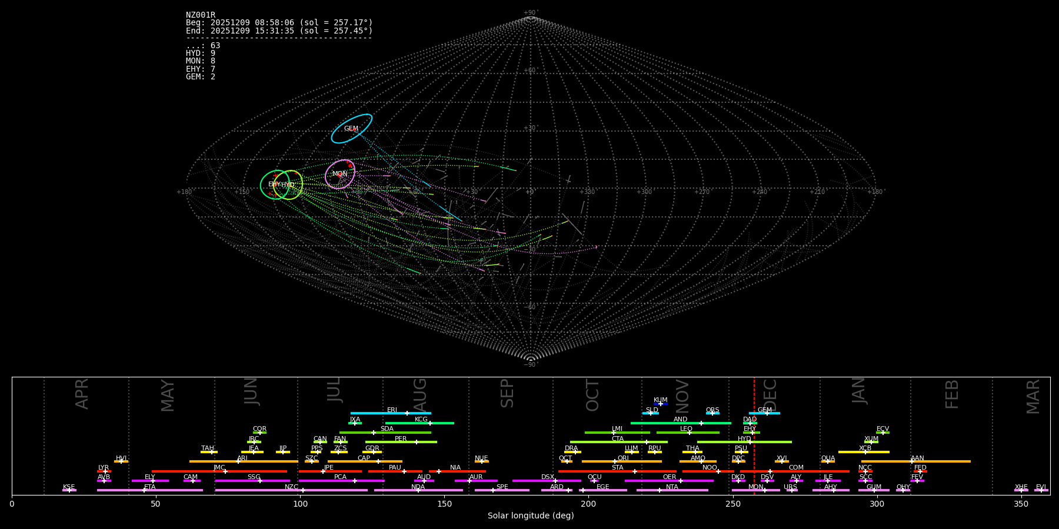Click the 'Beg: 20251209 08:58:06' header line

coord(279,23)
